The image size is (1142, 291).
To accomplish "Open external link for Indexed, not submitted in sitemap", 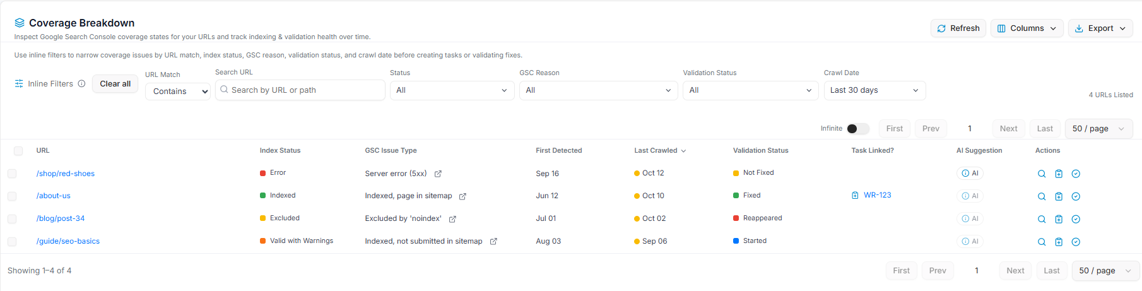I will coord(493,241).
